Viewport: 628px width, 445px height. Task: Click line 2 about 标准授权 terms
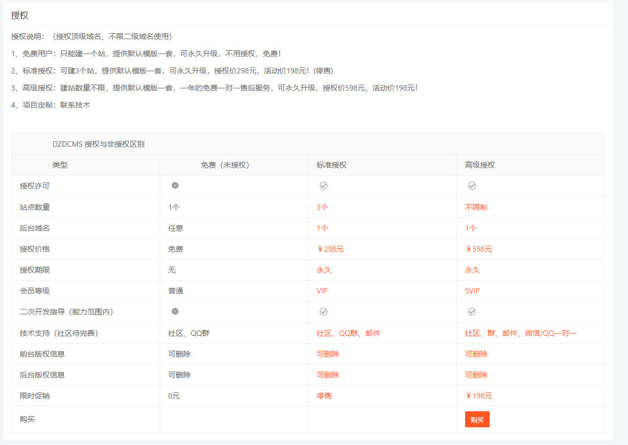[172, 71]
